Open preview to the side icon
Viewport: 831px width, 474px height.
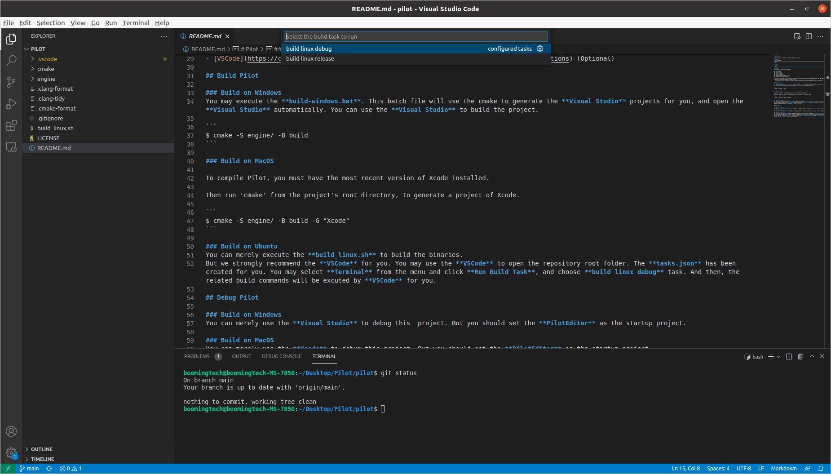click(x=797, y=36)
